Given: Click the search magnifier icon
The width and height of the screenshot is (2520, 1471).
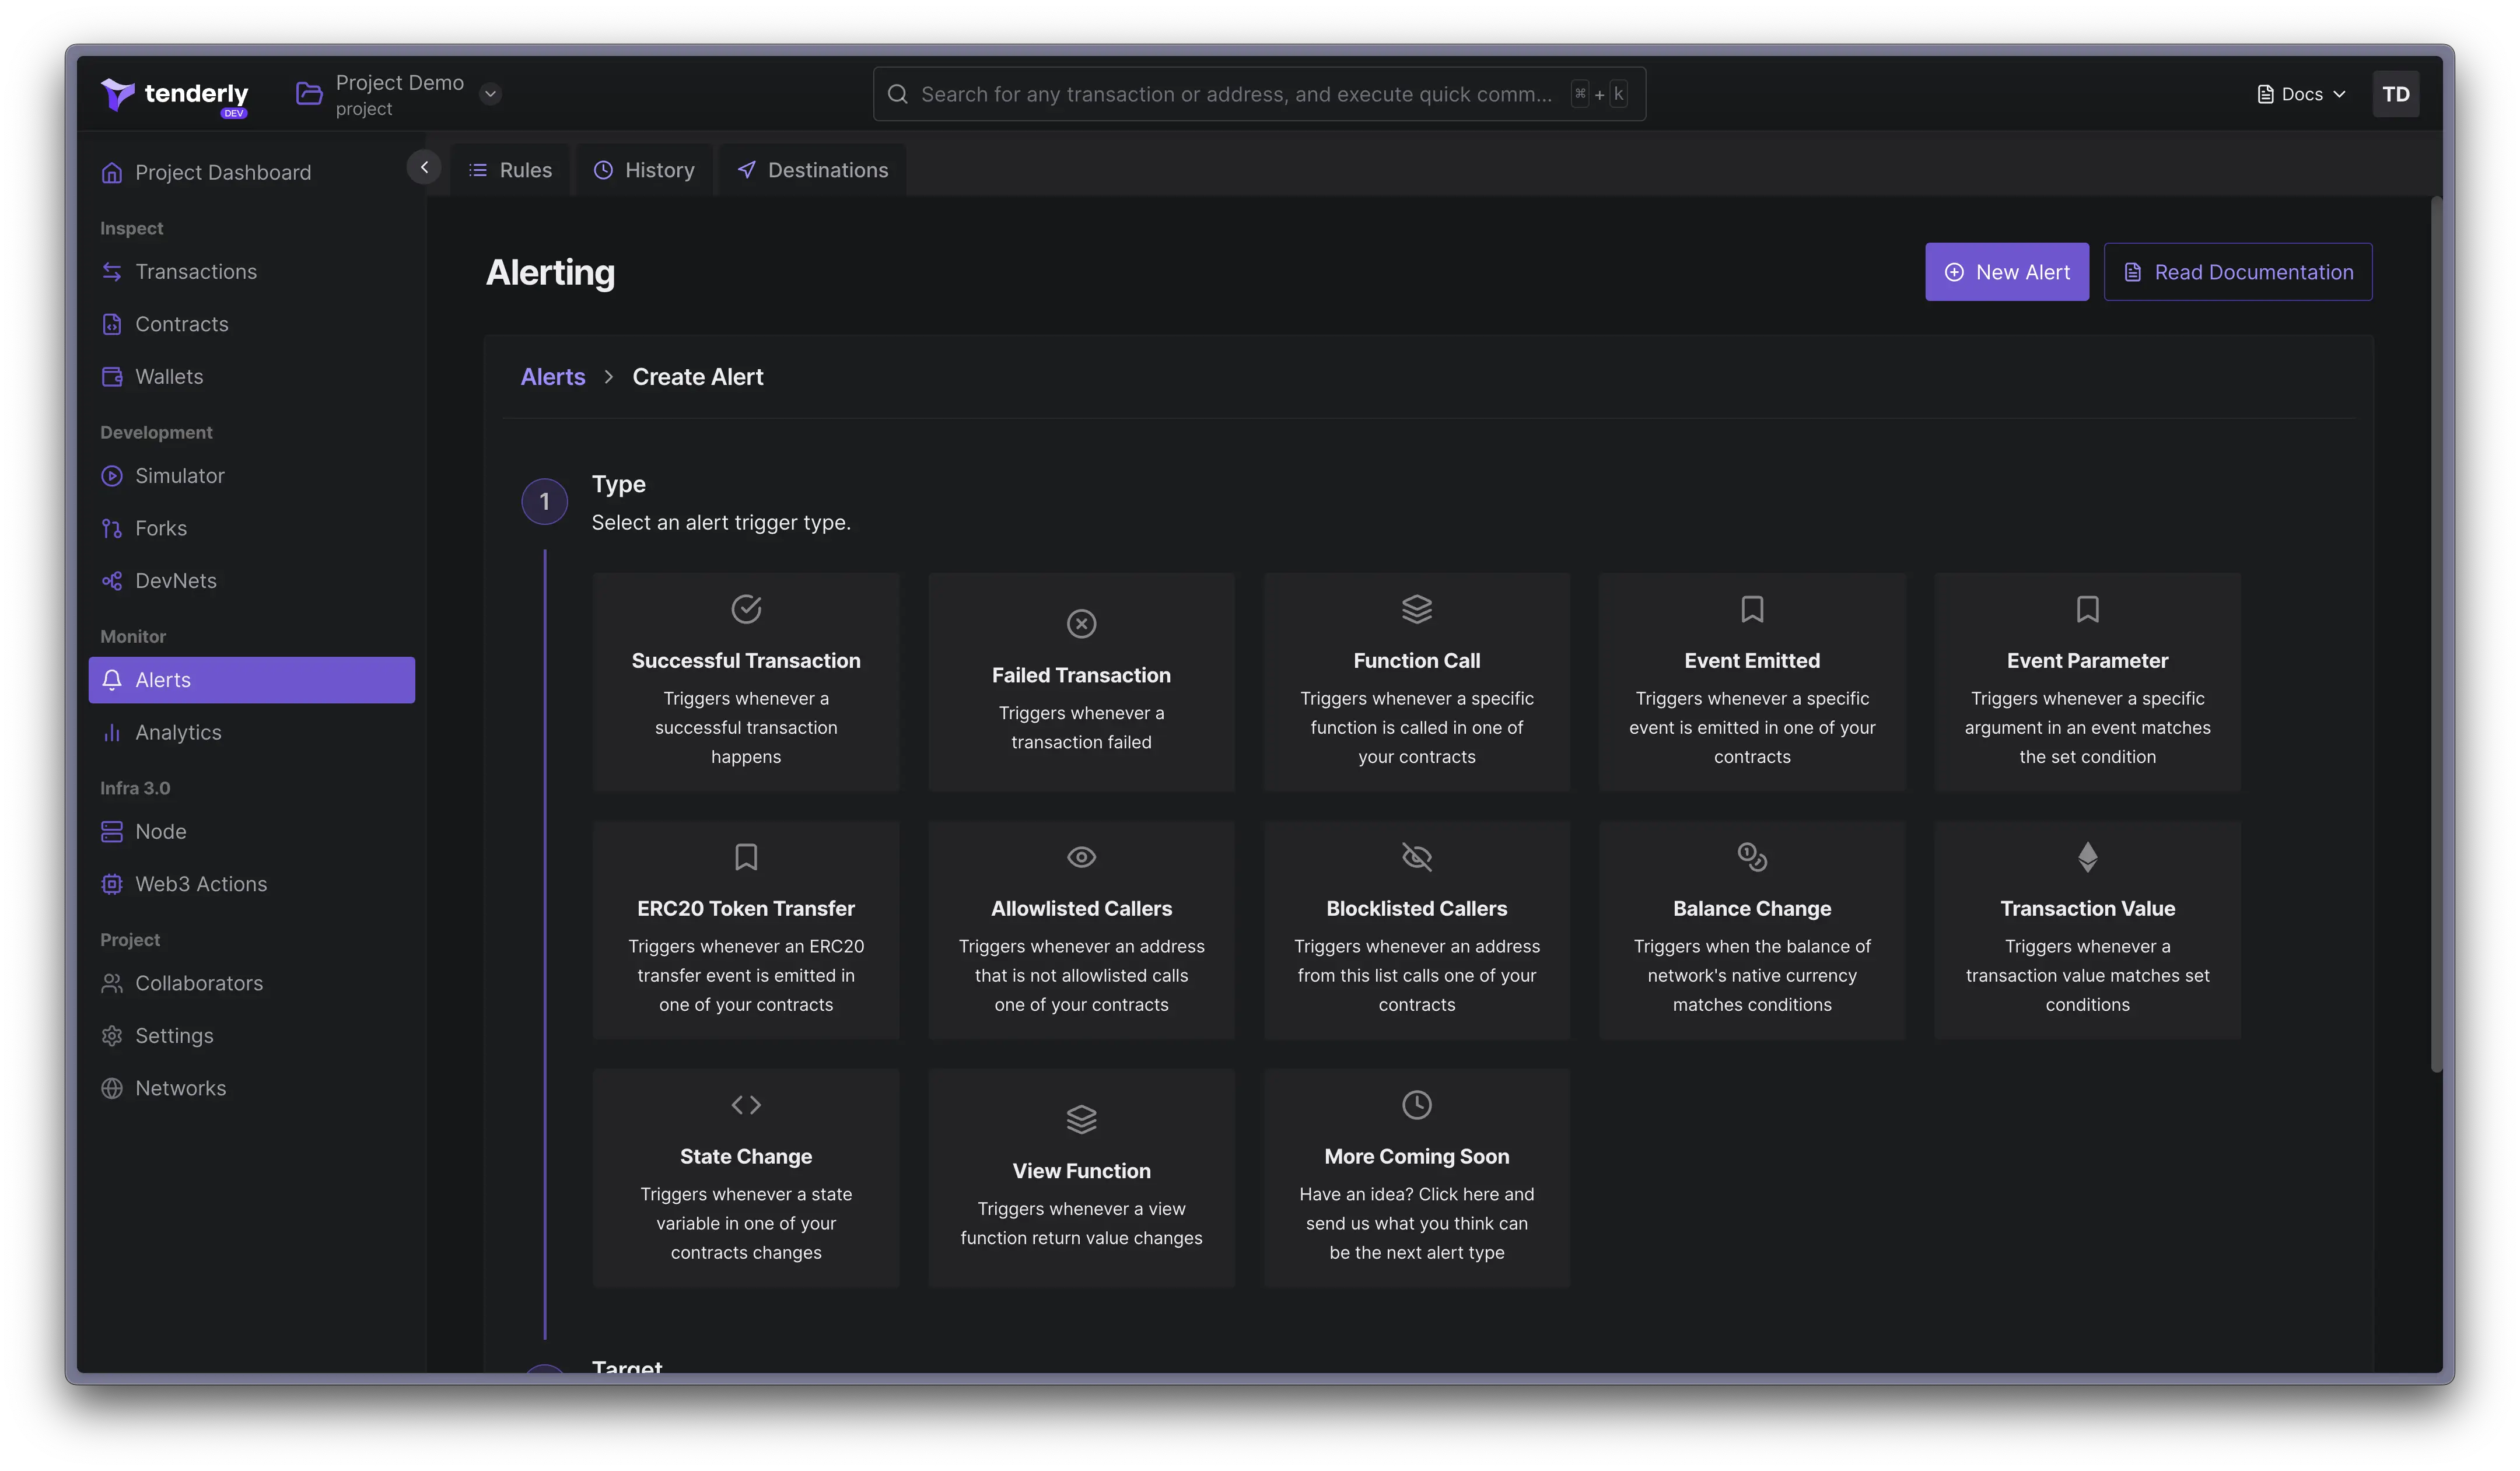Looking at the screenshot, I should pos(897,94).
